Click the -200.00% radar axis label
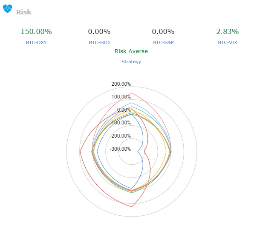Image resolution: width=257 pixels, height=231 pixels. (x=120, y=136)
